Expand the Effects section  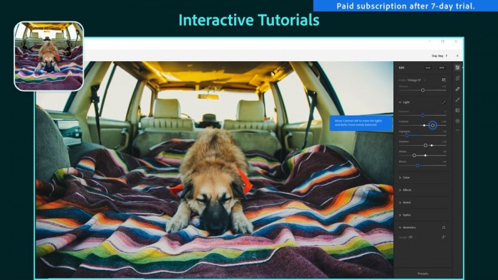click(x=405, y=190)
